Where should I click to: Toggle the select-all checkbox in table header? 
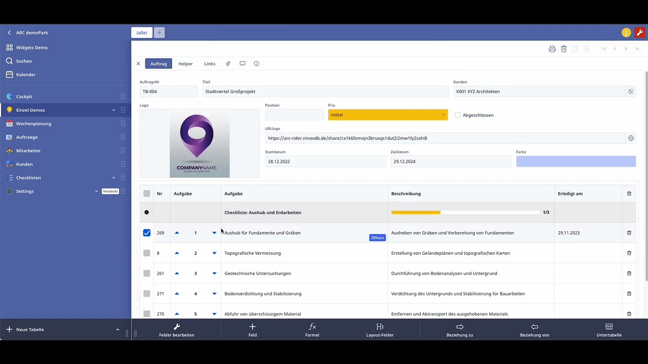click(x=147, y=194)
